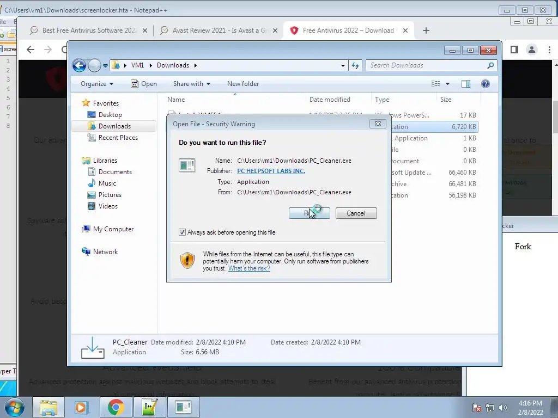Click the Chrome side panel icon
Viewport: 558px width, 418px height.
pyautogui.click(x=514, y=50)
